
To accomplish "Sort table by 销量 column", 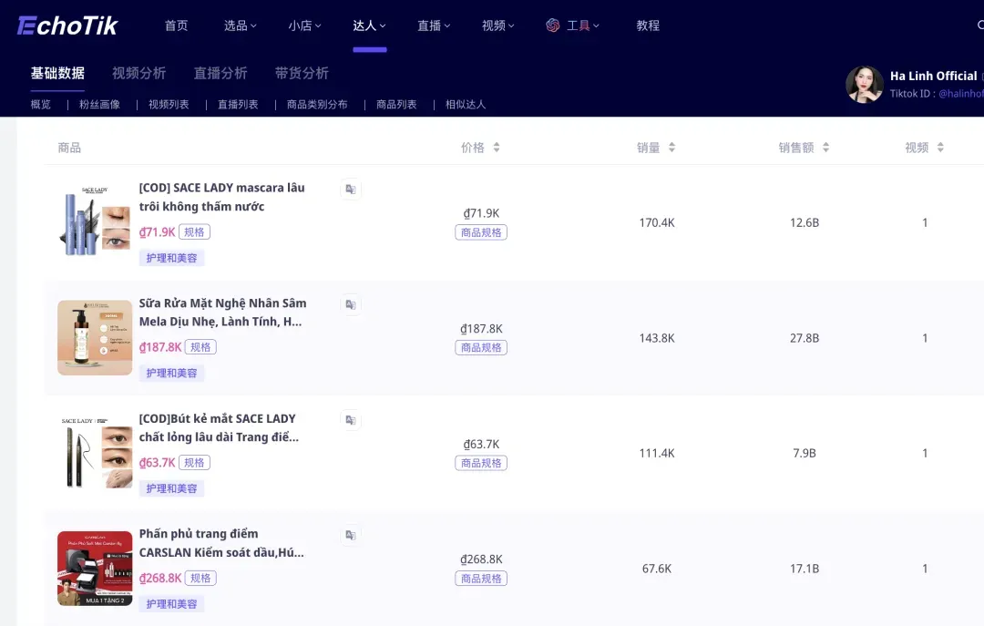I will (x=656, y=148).
